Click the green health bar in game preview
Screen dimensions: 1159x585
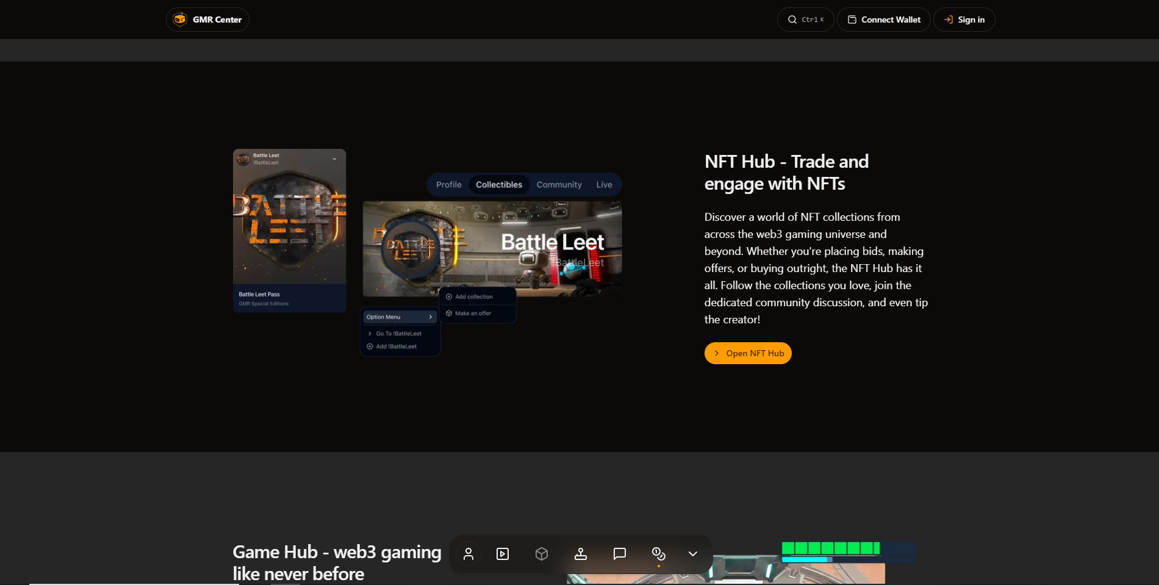point(831,548)
